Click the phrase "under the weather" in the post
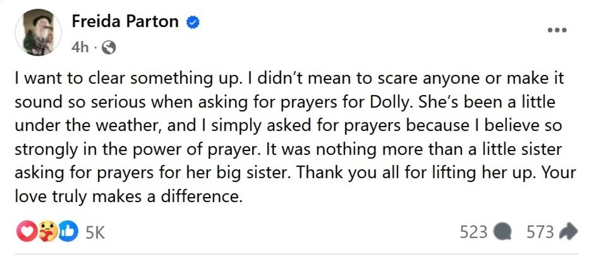The width and height of the screenshot is (589, 255). pyautogui.click(x=88, y=126)
